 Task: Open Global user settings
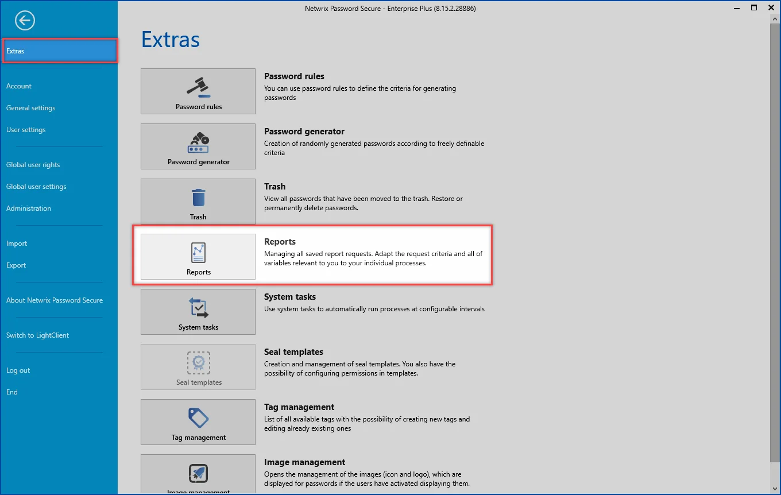pyautogui.click(x=36, y=187)
